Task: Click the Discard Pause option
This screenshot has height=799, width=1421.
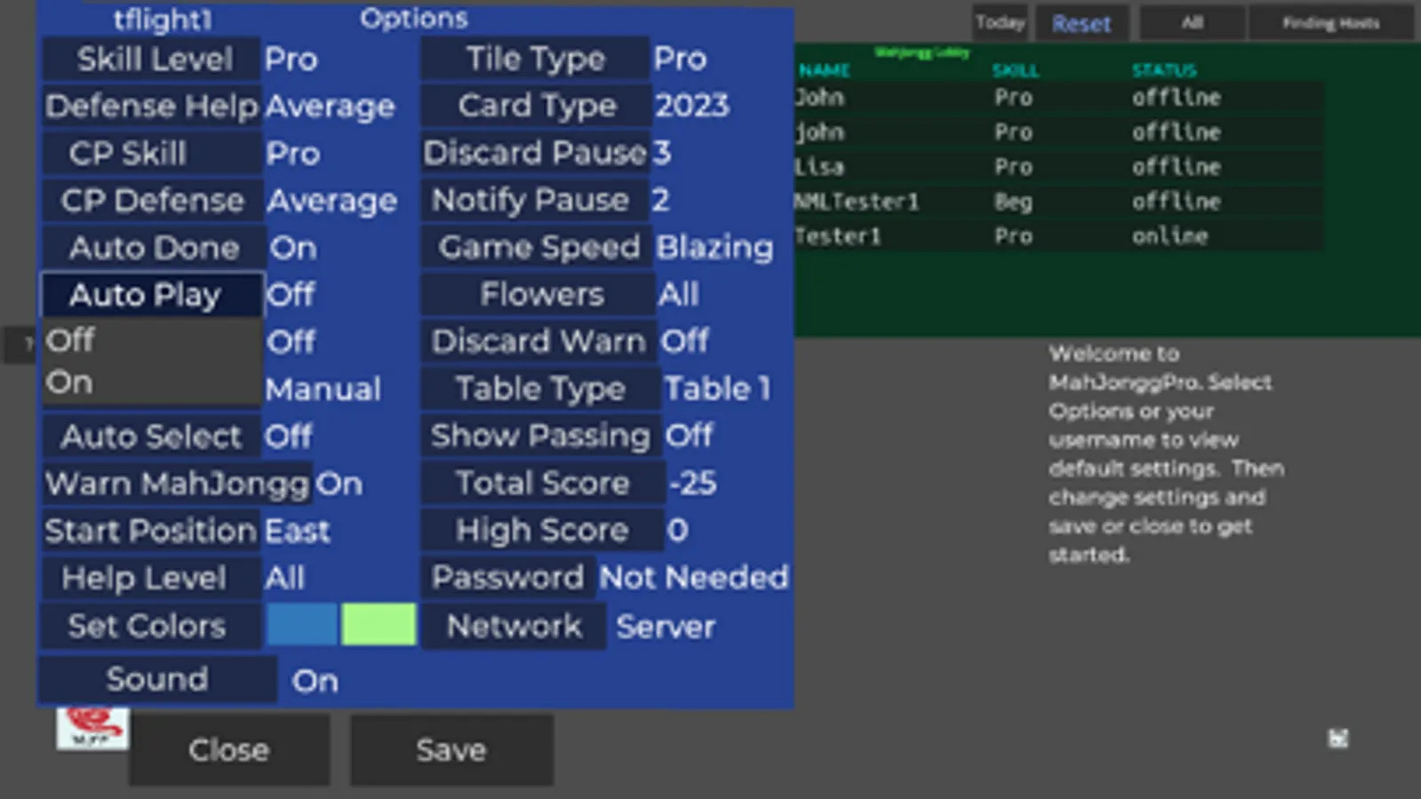Action: coord(535,153)
